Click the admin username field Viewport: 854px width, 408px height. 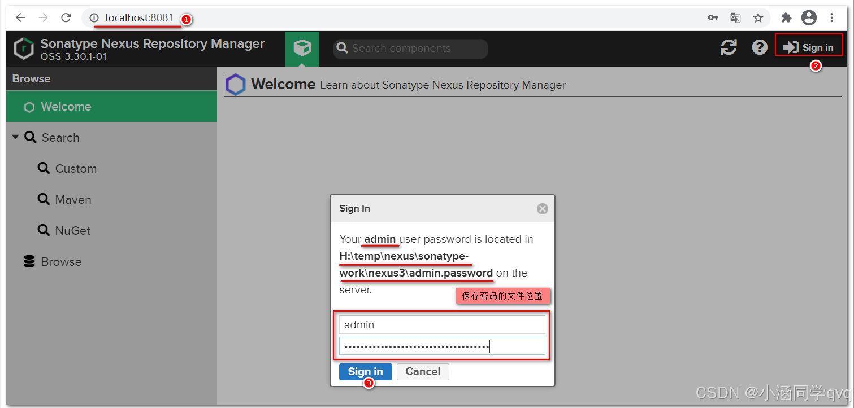click(442, 324)
